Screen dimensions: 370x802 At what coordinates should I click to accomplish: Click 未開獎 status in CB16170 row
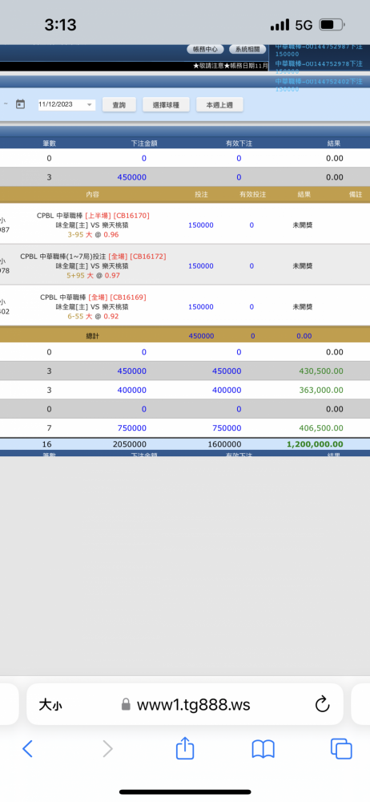(x=303, y=225)
